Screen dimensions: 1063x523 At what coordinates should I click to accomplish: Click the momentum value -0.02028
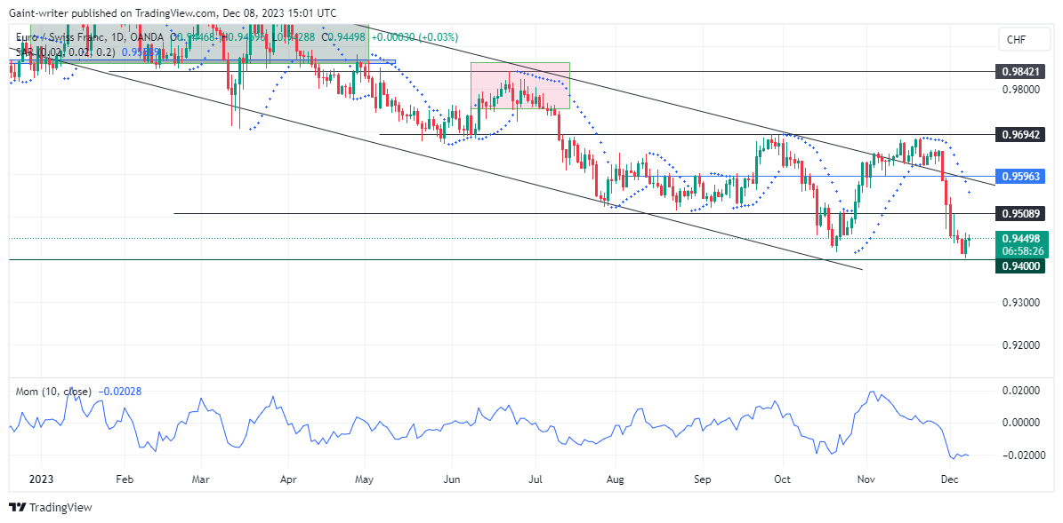(x=120, y=391)
